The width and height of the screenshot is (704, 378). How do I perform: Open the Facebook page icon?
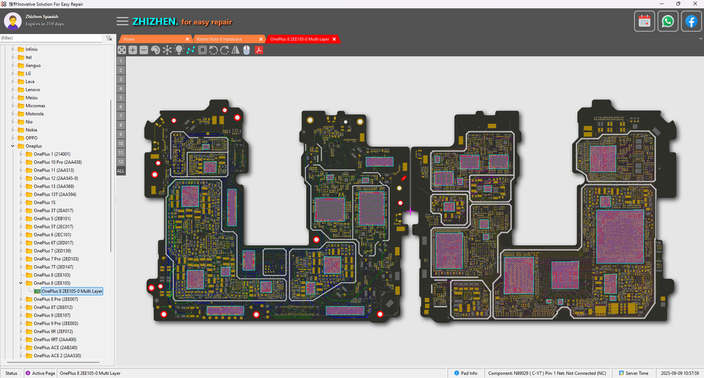[691, 21]
